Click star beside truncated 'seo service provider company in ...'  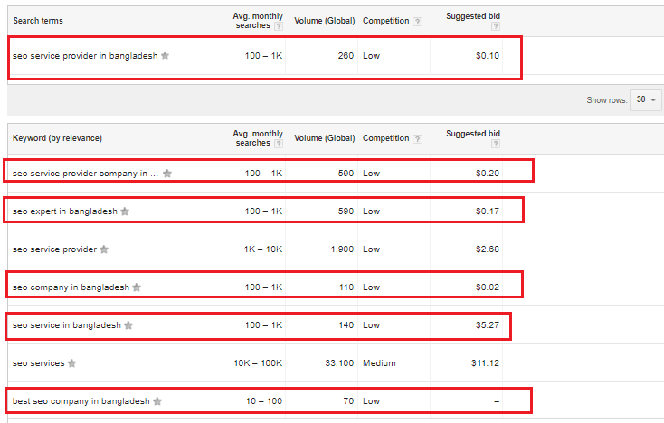tap(167, 174)
